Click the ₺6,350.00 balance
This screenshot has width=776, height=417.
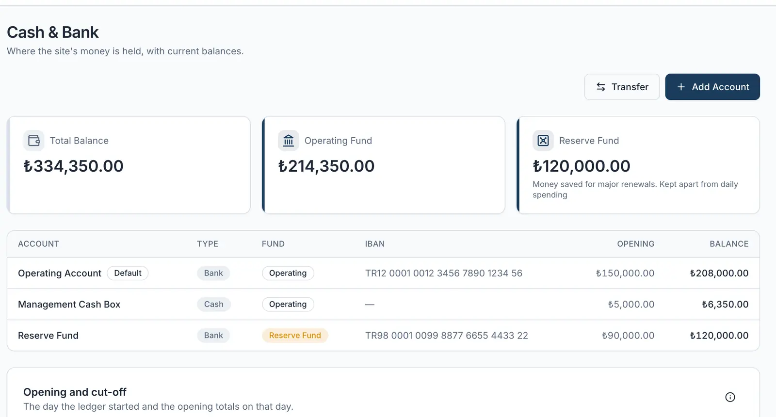coord(725,304)
